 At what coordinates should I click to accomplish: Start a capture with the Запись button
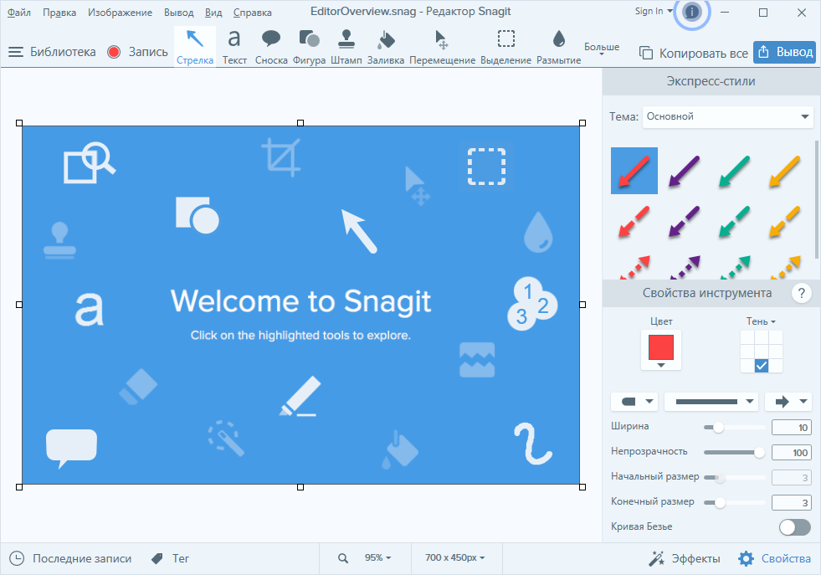tap(138, 50)
